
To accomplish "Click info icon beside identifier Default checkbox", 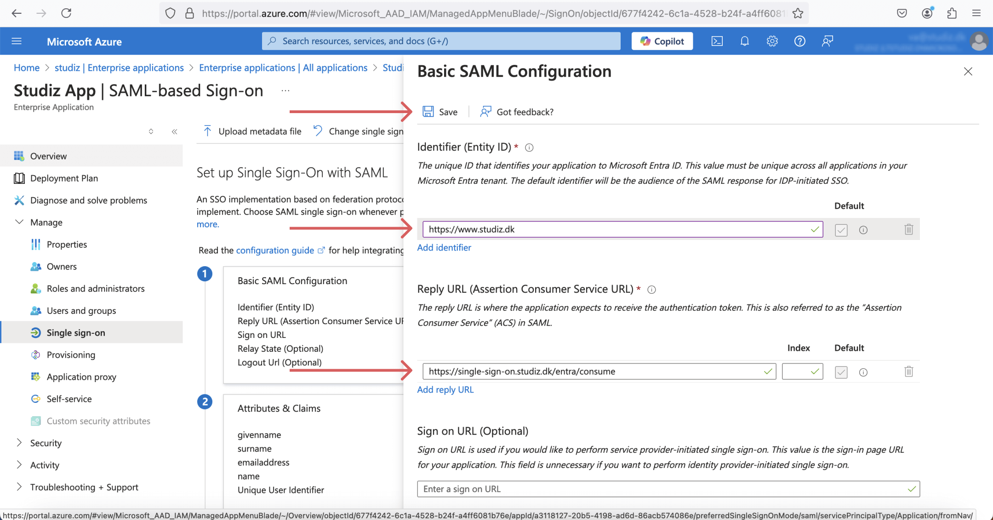I will [863, 230].
